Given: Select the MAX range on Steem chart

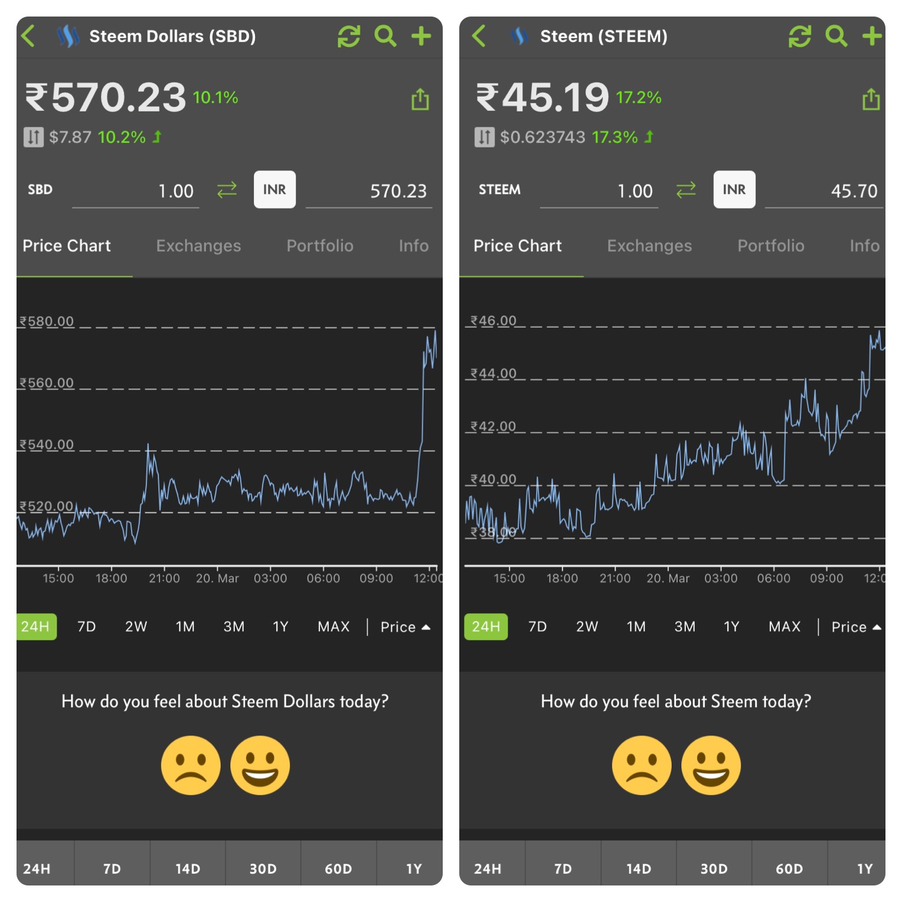Looking at the screenshot, I should pos(785,626).
